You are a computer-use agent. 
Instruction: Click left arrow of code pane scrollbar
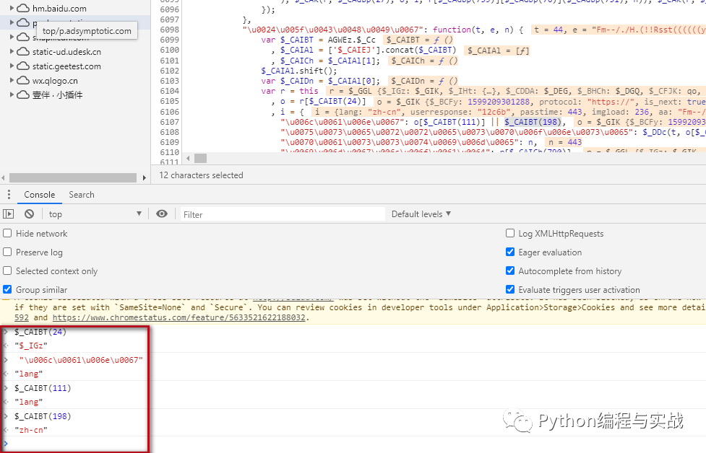pos(188,158)
